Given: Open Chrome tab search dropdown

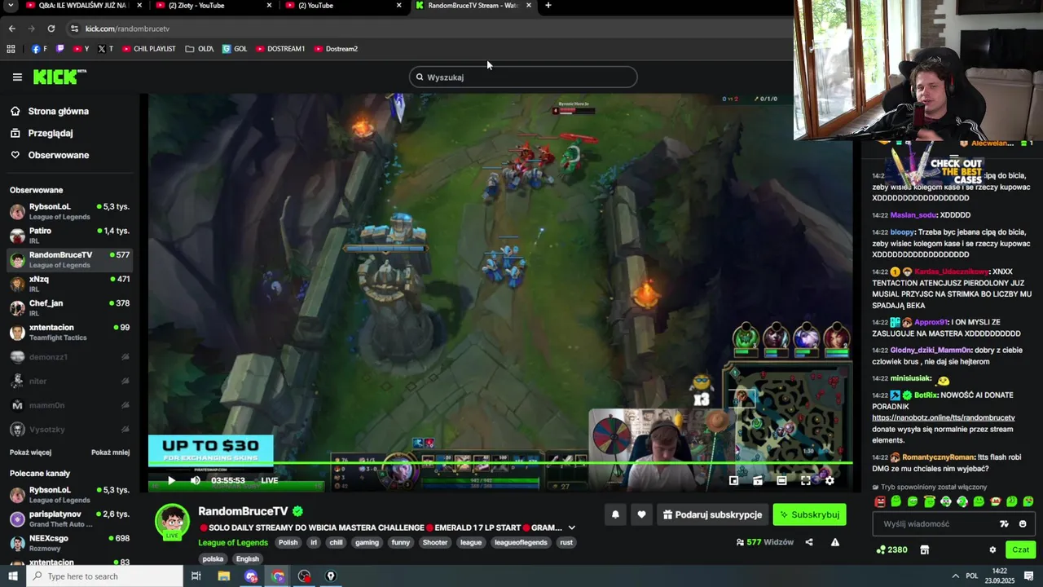Looking at the screenshot, I should (x=9, y=6).
